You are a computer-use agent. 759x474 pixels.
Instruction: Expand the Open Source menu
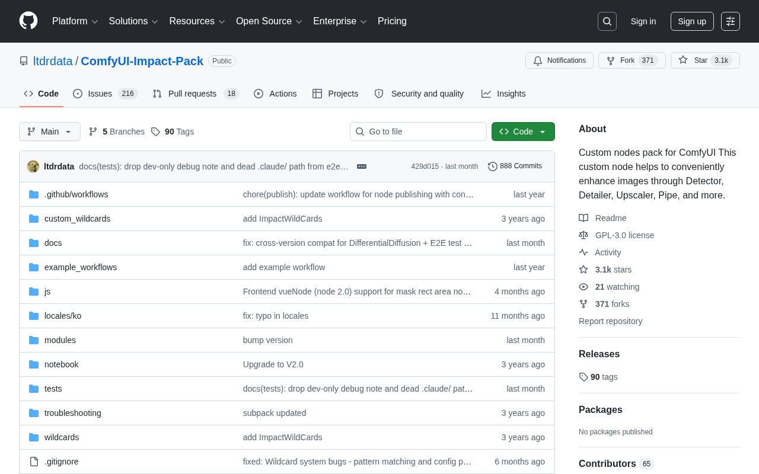coord(269,21)
